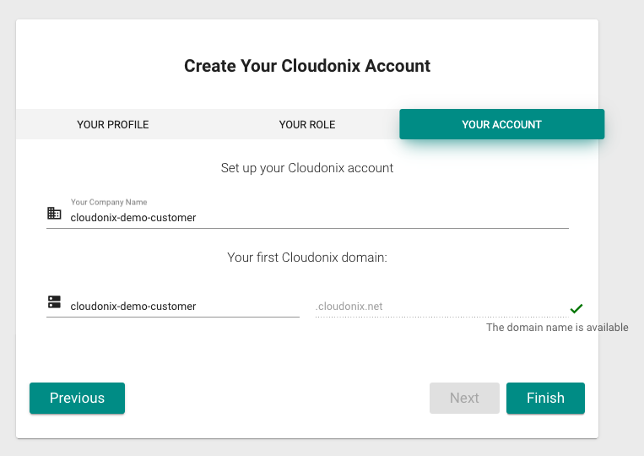Go back with the Previous button
Viewport: 644px width, 456px height.
click(77, 398)
